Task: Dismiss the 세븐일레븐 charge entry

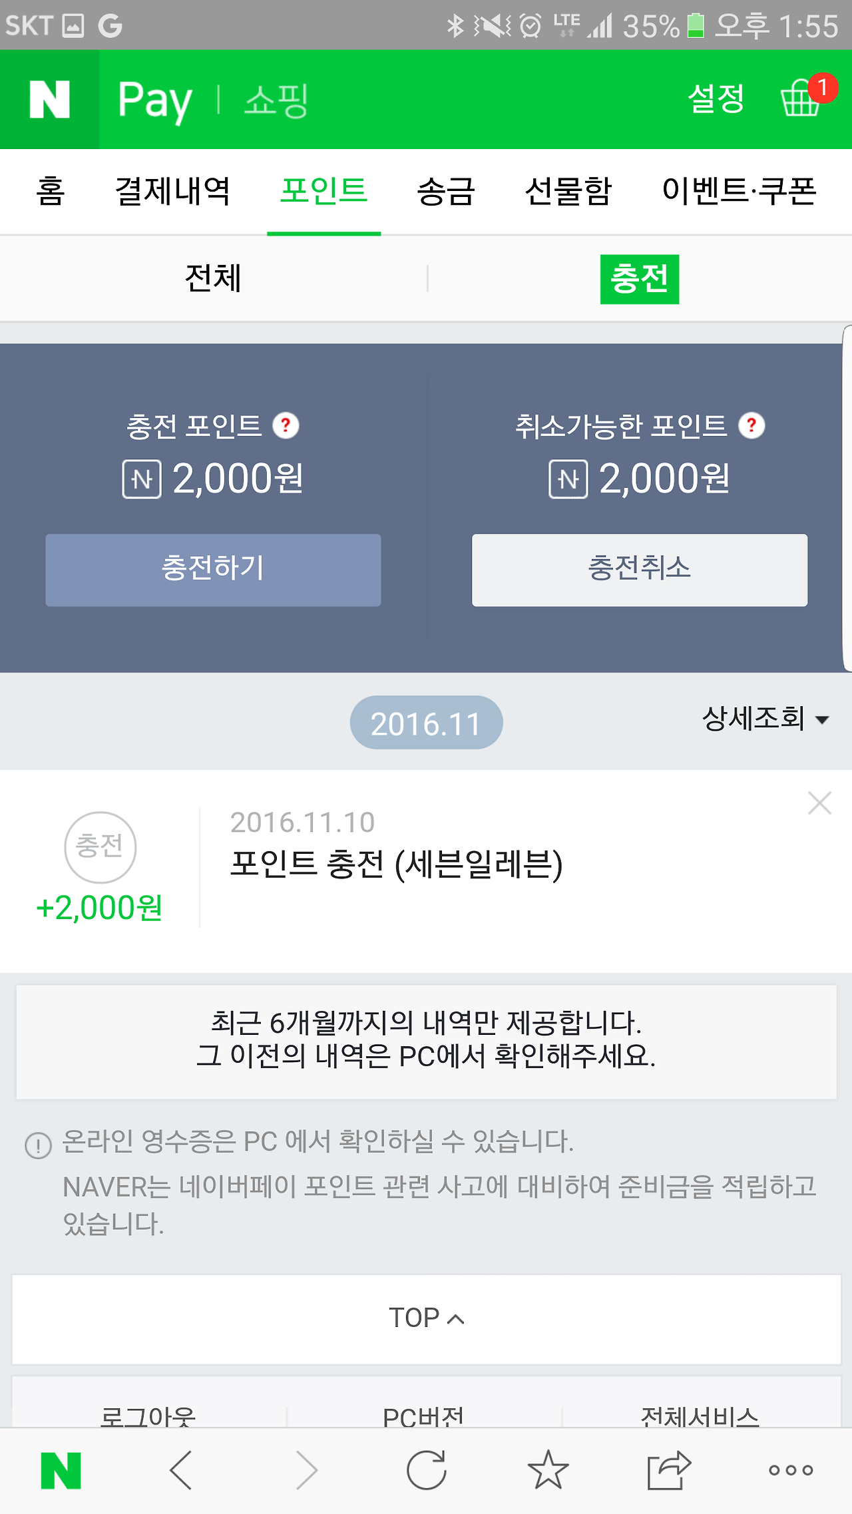Action: [x=819, y=803]
